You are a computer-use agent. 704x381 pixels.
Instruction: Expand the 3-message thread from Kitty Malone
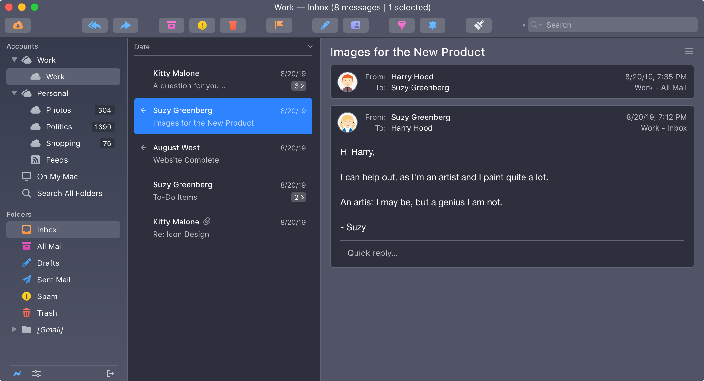click(299, 86)
